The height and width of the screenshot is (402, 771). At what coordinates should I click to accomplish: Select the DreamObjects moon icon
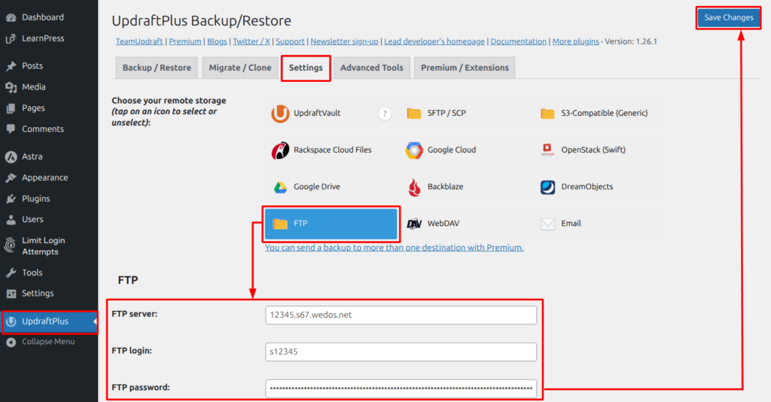[x=547, y=187]
